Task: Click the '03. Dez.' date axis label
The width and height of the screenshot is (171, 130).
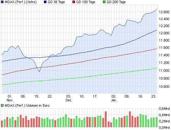Action: 69,98
